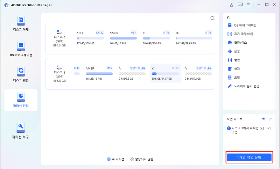
Task: Click the 894.3 GB disk capacity text
Action: (59, 45)
